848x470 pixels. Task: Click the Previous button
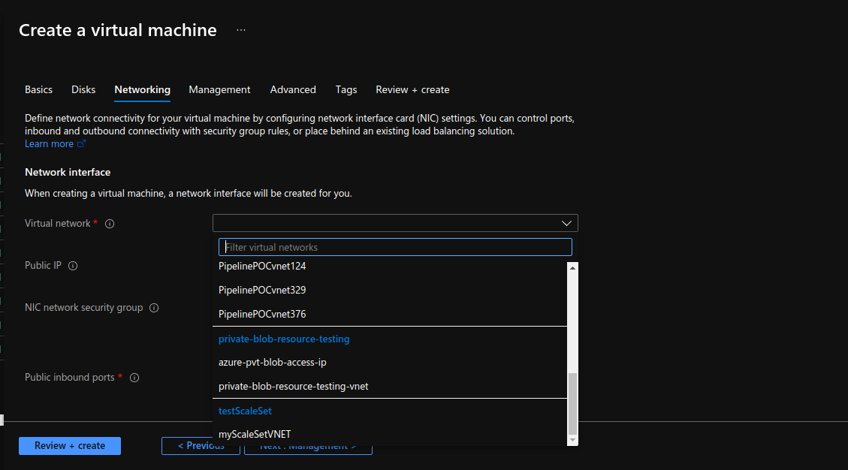tap(201, 446)
